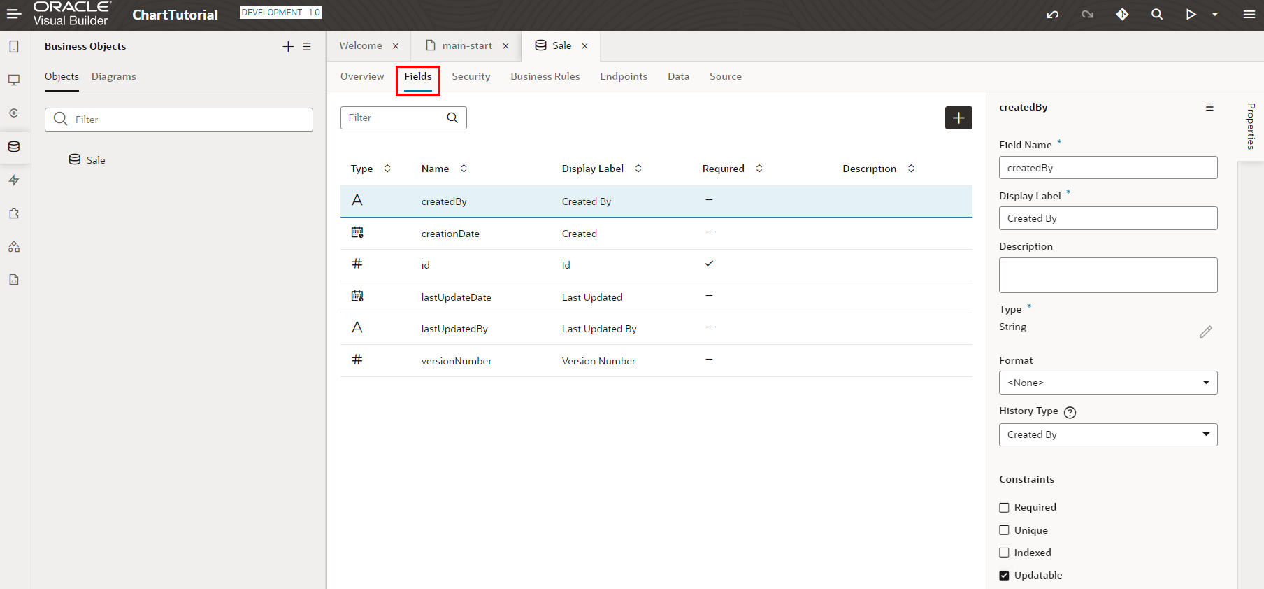Open the Format dropdown

coord(1107,383)
